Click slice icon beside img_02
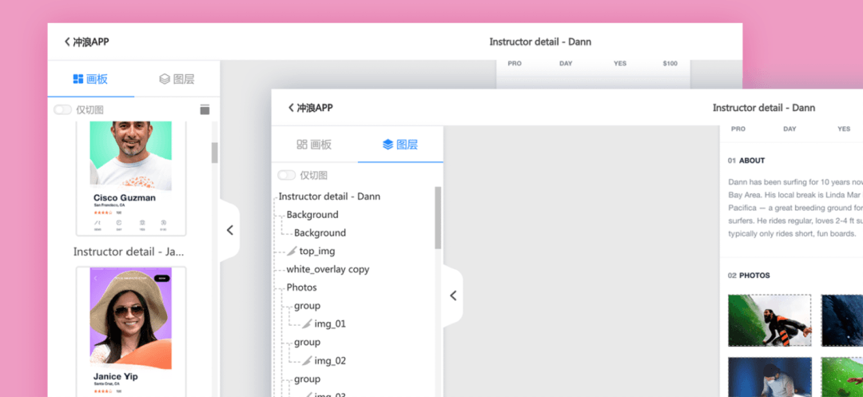863x397 pixels. (x=307, y=360)
